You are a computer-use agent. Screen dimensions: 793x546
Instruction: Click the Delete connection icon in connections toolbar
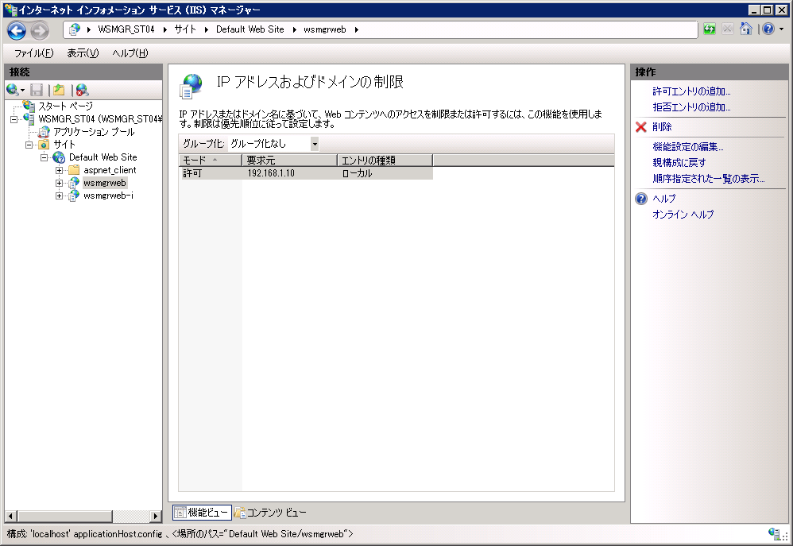82,90
